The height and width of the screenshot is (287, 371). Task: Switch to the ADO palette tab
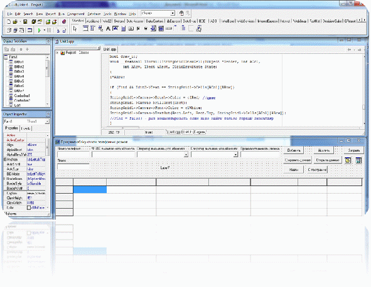[x=213, y=21]
